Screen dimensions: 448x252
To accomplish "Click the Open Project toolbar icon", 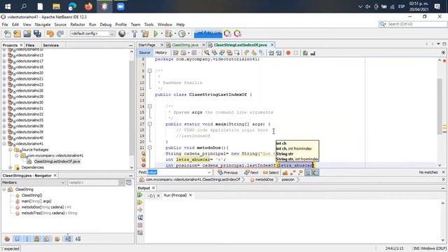I will coord(27,34).
